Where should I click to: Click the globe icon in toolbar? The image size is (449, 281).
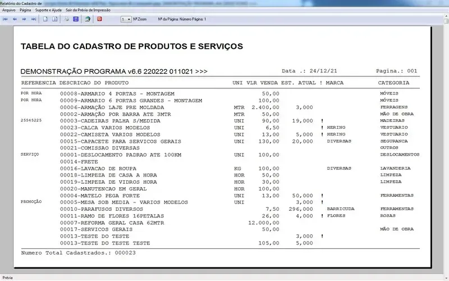tap(88, 19)
